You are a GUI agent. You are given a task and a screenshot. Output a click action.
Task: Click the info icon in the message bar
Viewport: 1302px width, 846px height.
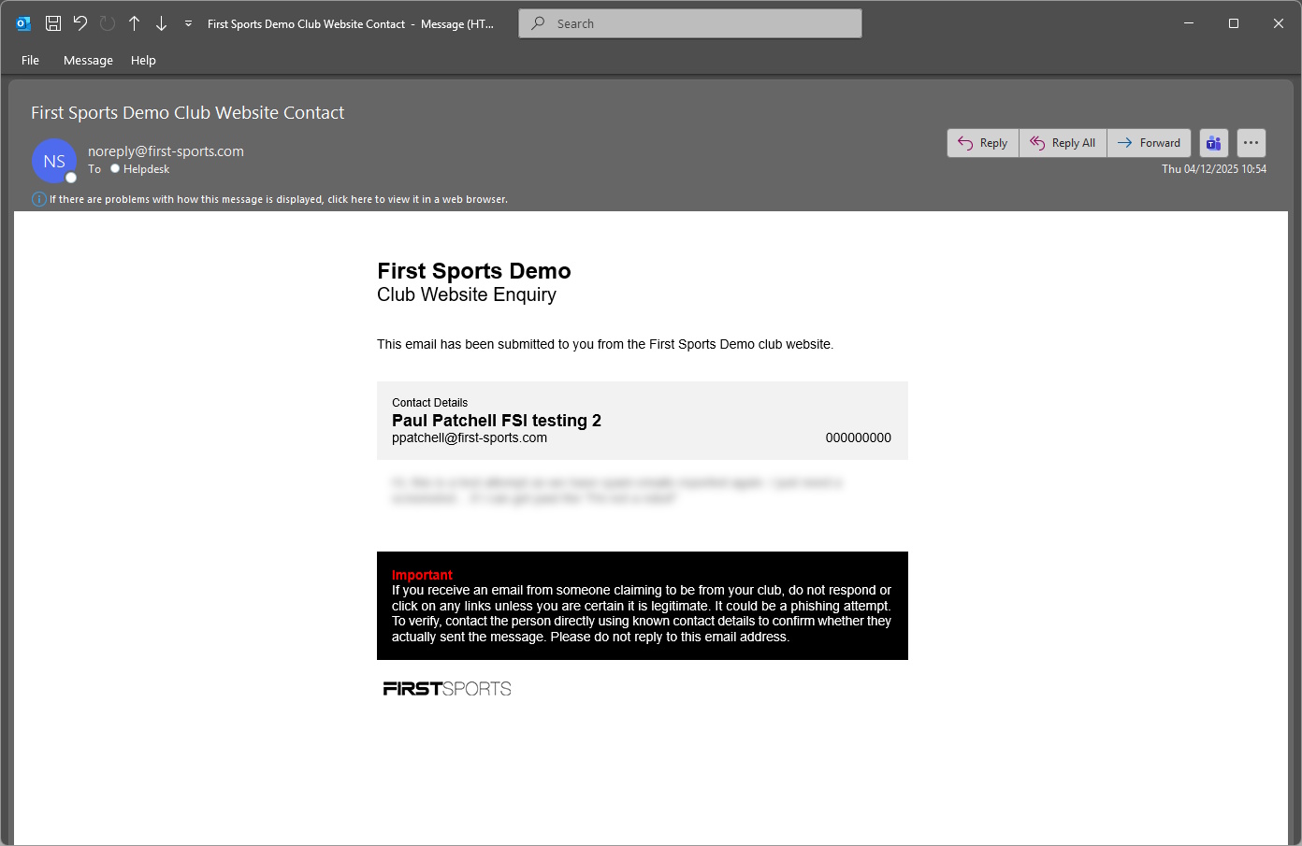tap(39, 199)
